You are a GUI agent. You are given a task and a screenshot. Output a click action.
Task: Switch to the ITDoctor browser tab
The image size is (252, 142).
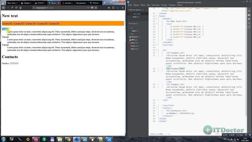click(x=95, y=3)
